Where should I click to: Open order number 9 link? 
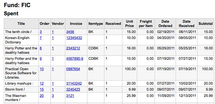pos(41,59)
